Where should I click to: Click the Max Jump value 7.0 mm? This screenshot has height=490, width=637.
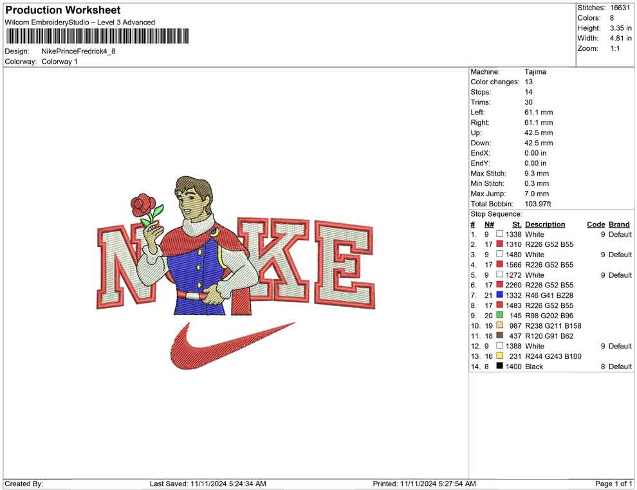(537, 194)
